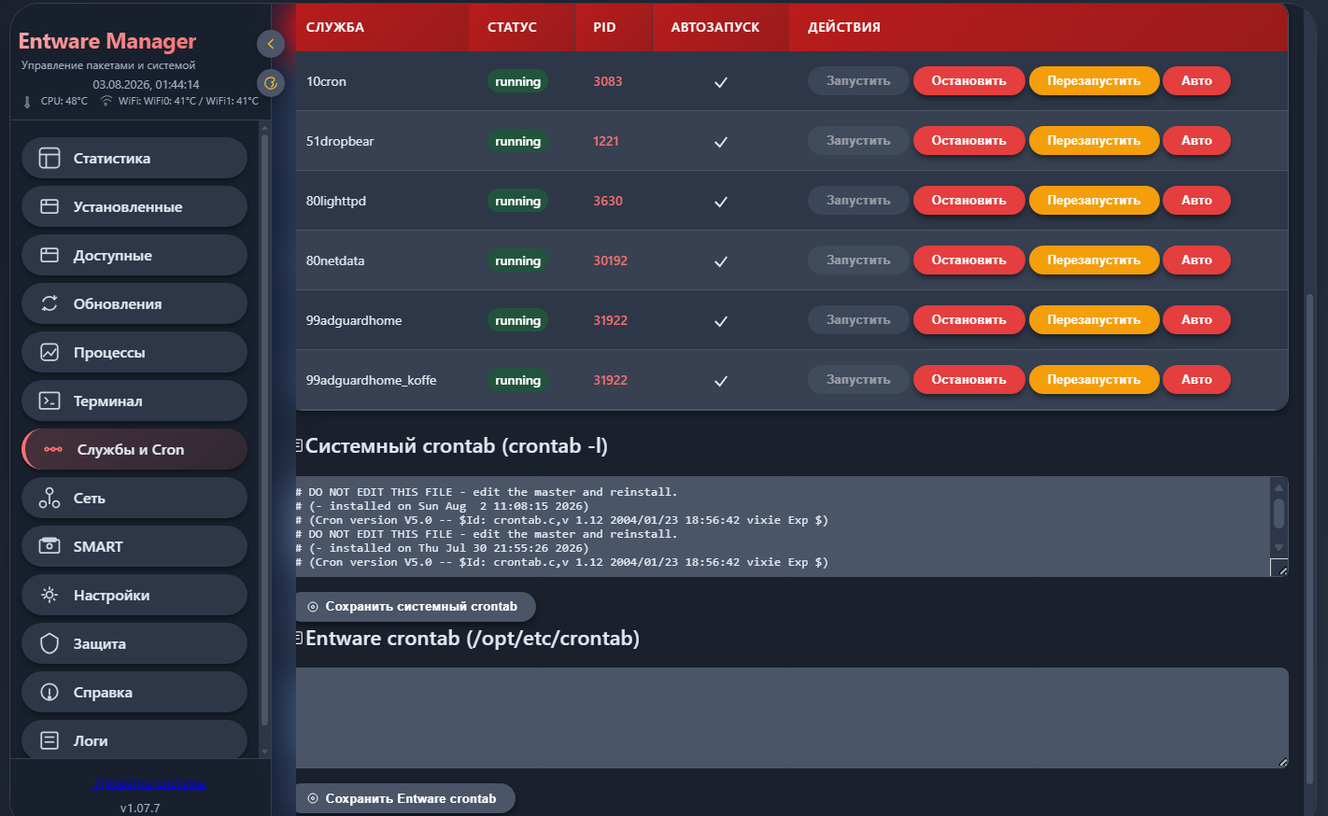Restart the 99adguardhome service
The width and height of the screenshot is (1328, 816).
click(1094, 320)
